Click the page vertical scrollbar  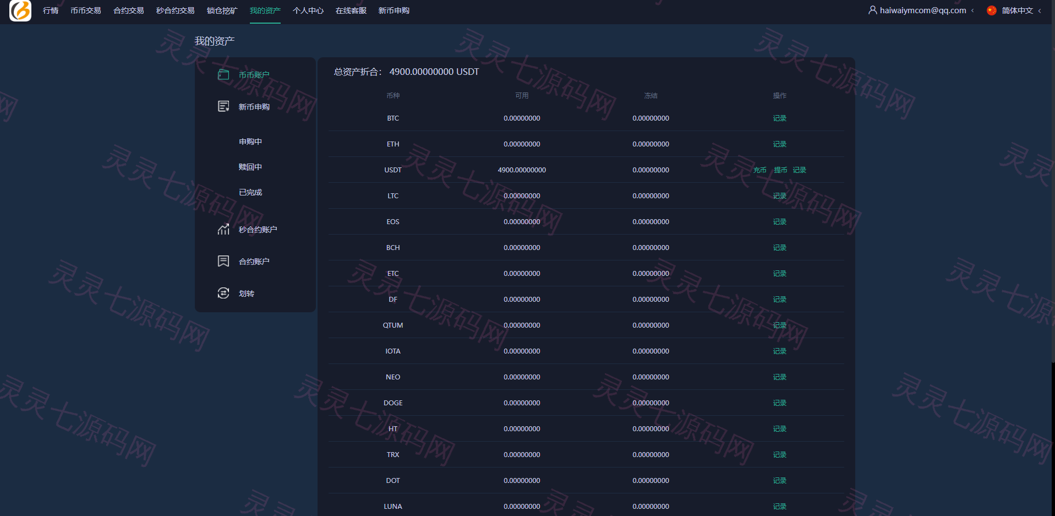[x=1053, y=182]
